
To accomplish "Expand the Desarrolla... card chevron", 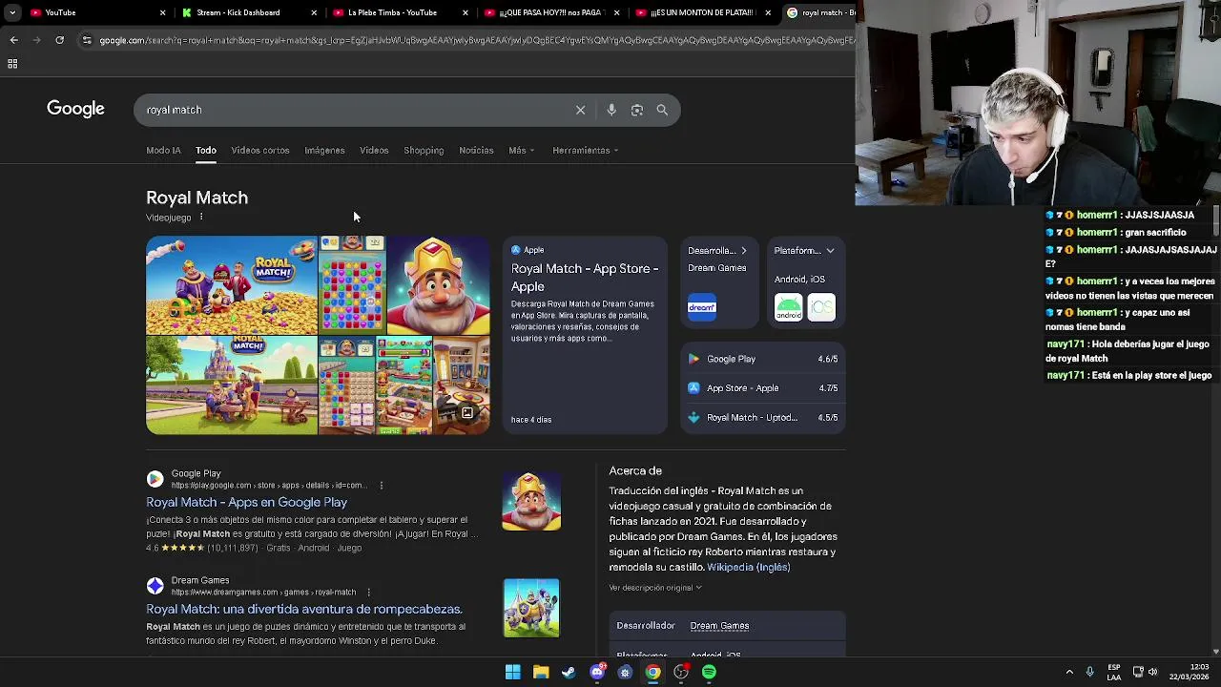I will 744,251.
